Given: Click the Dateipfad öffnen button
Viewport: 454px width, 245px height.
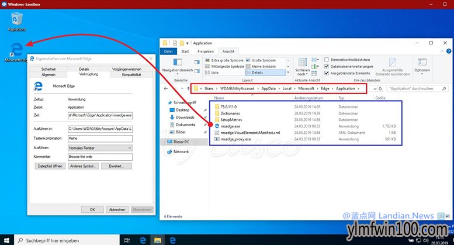Looking at the screenshot, I should [50, 166].
